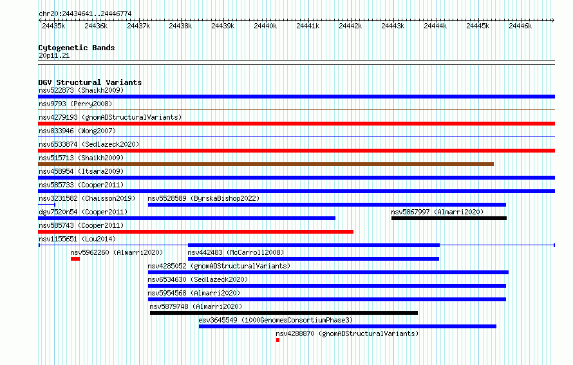Click the 24440k ruler tick label
This screenshot has width=573, height=365.
(265, 26)
